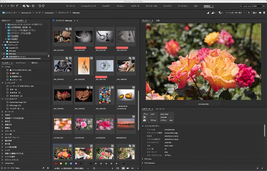Switch to the ライブラリ workspace tab

tap(168, 6)
